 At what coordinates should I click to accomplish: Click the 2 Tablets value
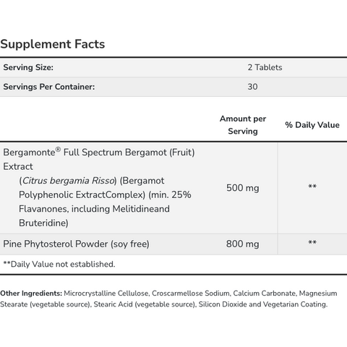point(265,67)
